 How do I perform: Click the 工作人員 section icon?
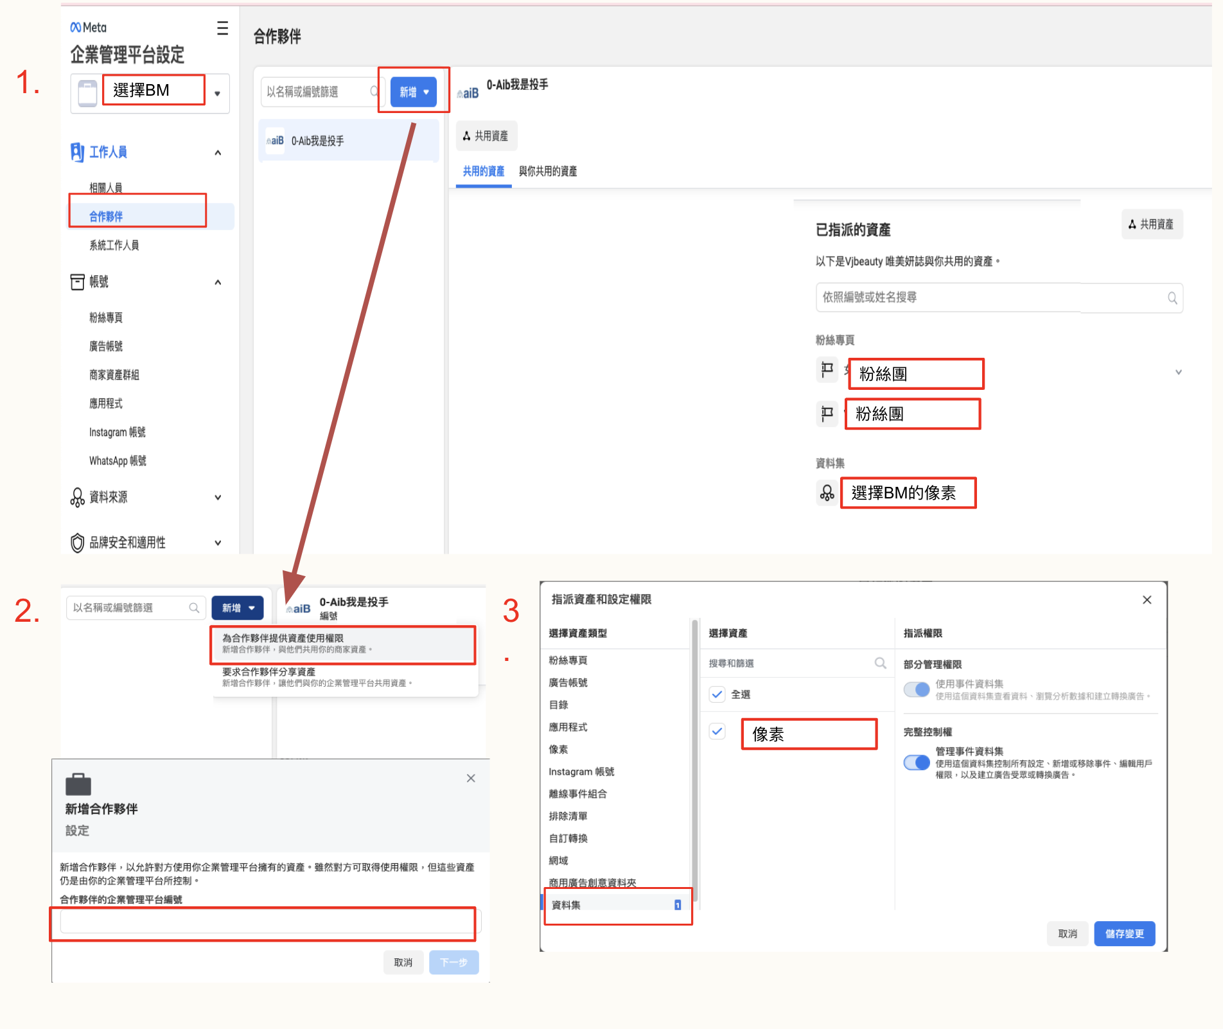click(x=77, y=152)
